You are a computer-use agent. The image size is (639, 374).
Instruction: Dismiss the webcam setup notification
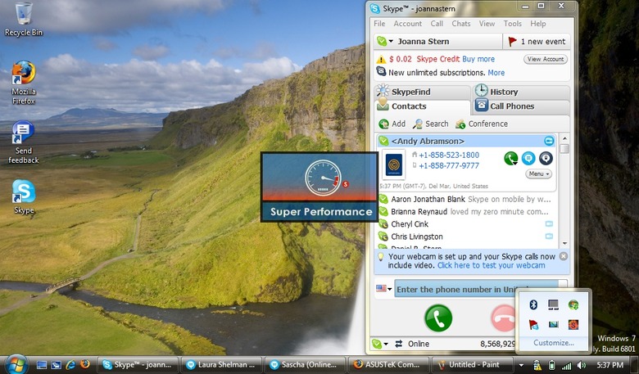(x=563, y=256)
